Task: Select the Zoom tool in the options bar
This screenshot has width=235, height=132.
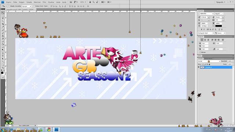Action: [x=94, y=2]
